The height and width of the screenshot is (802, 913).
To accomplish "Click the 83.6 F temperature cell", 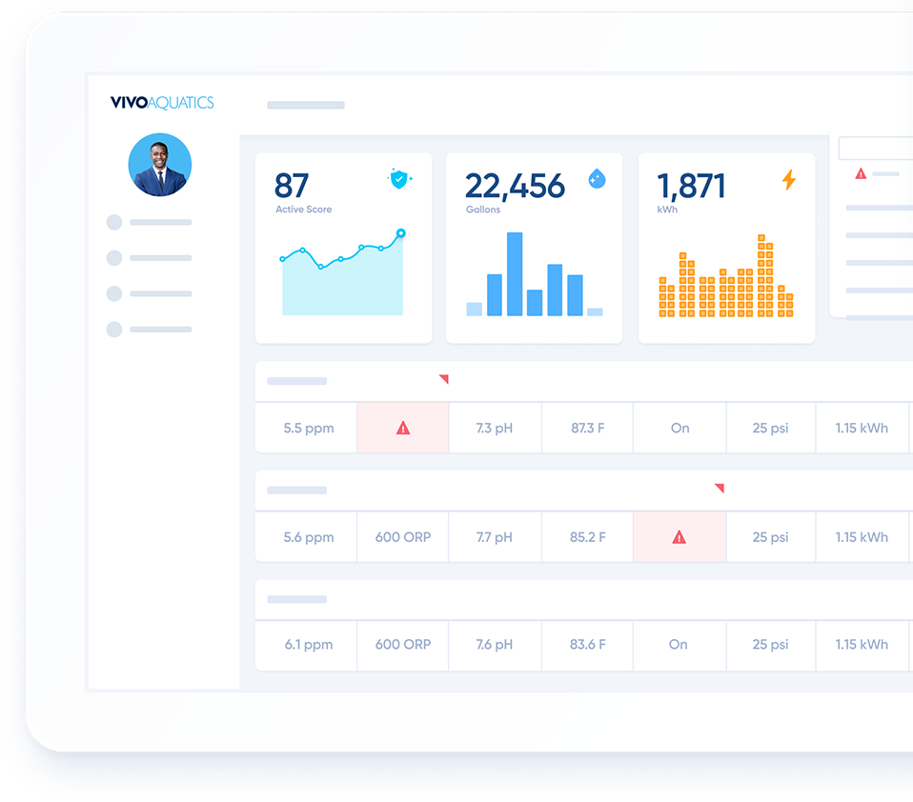I will (x=587, y=645).
